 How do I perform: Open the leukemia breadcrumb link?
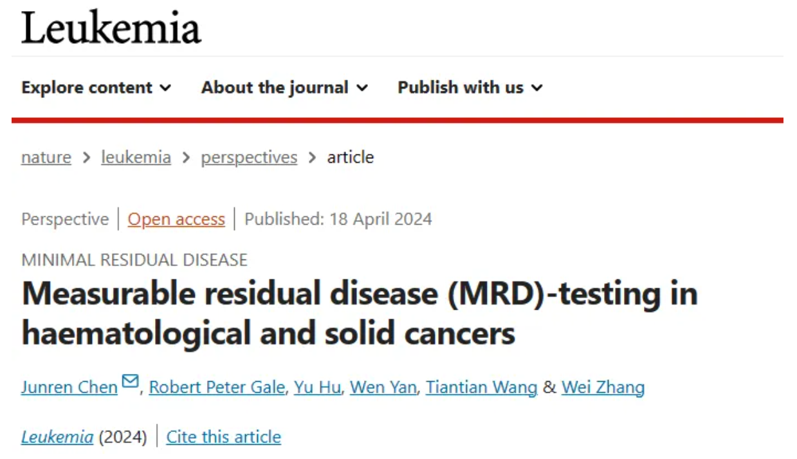(136, 157)
